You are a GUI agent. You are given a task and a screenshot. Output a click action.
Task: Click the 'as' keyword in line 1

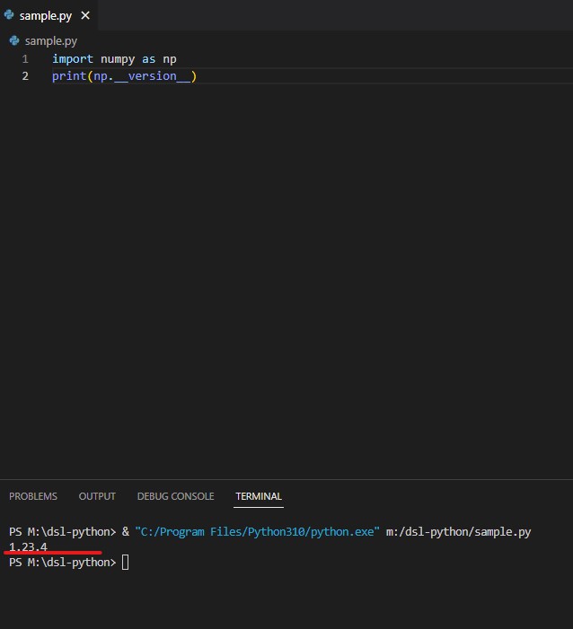point(148,59)
